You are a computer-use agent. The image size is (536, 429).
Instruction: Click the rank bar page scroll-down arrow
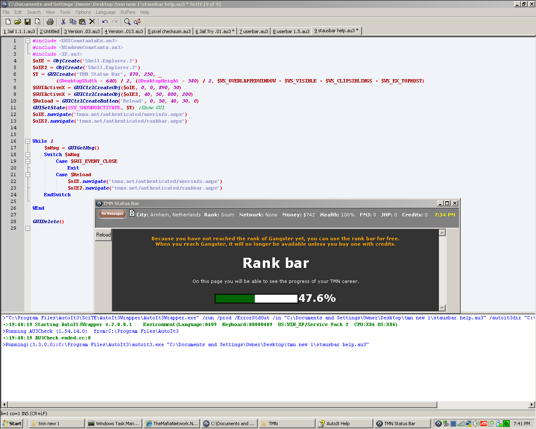[442, 308]
